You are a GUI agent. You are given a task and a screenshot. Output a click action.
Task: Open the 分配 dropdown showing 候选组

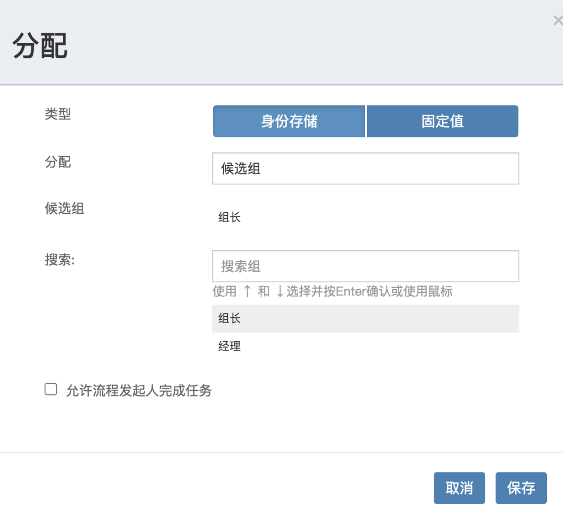tap(365, 169)
